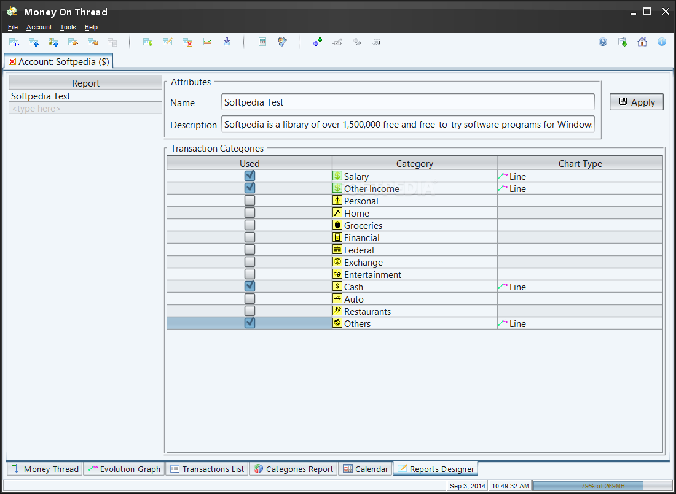Close the Account: Softpedia tab with red X
Viewport: 676px width, 494px height.
12,62
